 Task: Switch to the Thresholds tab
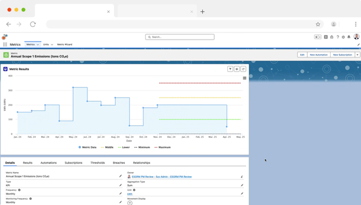point(97,163)
